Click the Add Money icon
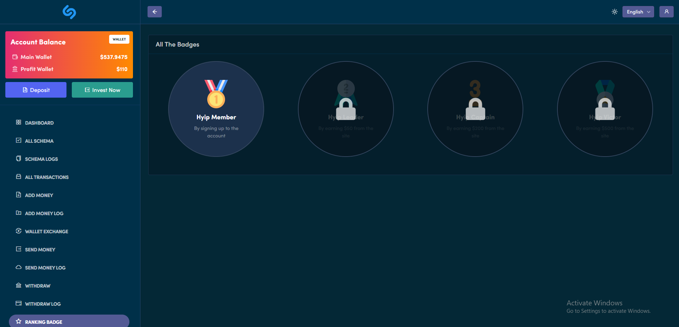679x327 pixels. [18, 195]
